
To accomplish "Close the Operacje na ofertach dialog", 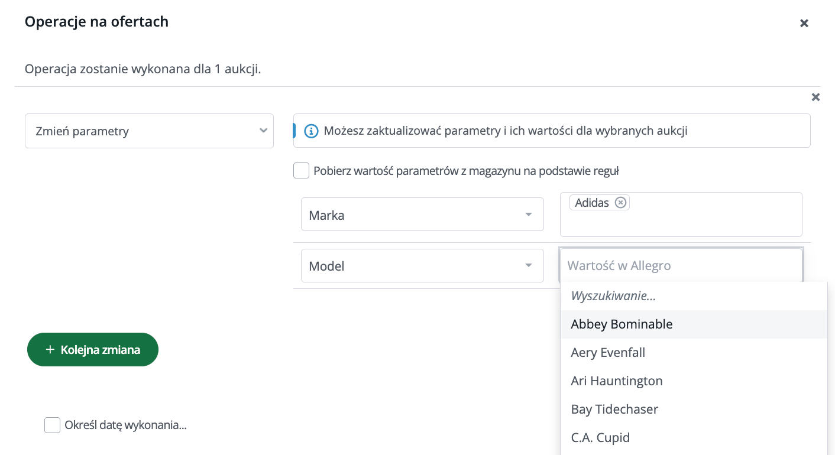I will 804,23.
